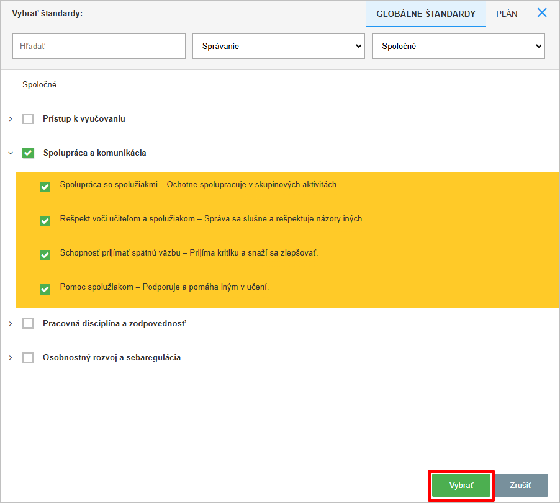This screenshot has height=503, width=560.
Task: Collapse the Spolupráca a komunikácia group
Action: point(11,153)
